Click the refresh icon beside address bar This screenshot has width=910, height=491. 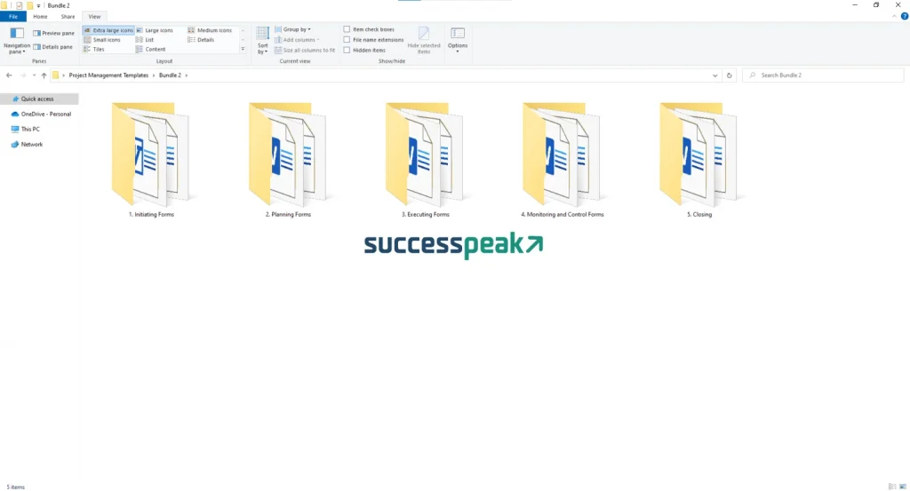point(730,75)
